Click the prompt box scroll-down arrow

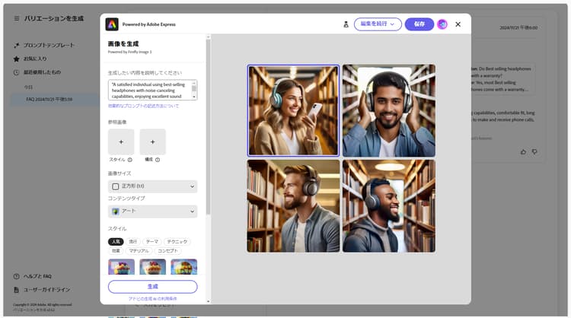(194, 97)
